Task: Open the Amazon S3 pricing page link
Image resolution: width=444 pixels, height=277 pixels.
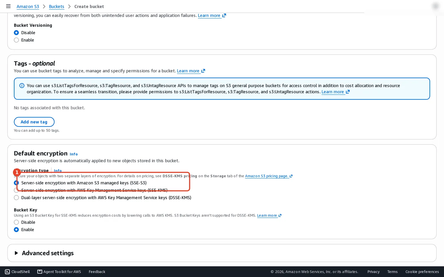Action: 269,176
